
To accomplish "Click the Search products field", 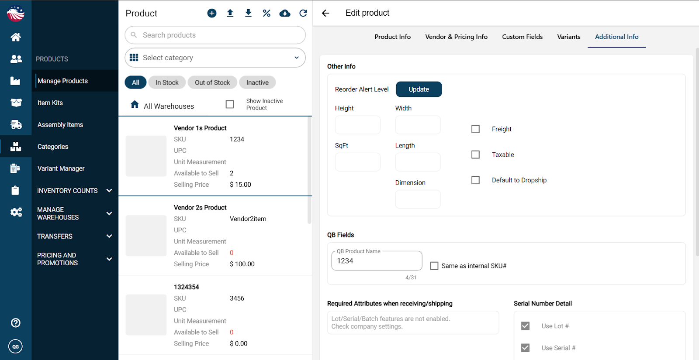I will click(x=215, y=35).
